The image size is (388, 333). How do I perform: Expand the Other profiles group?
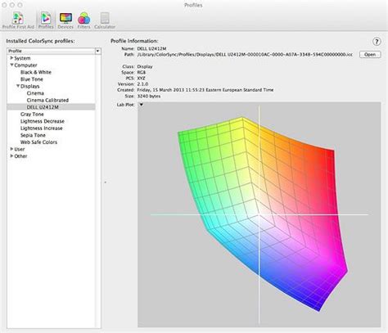pyautogui.click(x=11, y=156)
